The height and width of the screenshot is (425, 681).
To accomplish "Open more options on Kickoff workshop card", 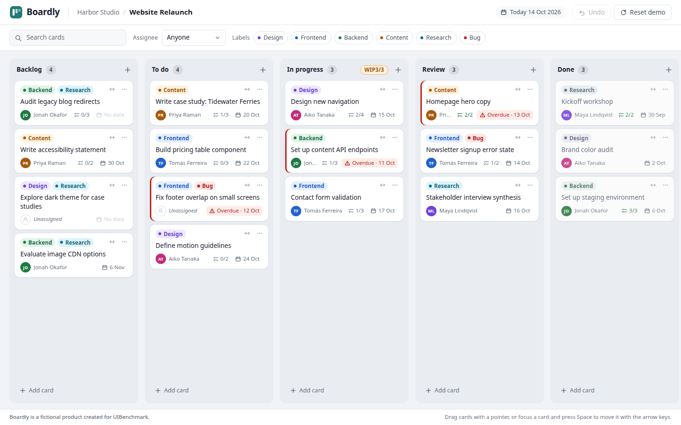I will point(665,89).
